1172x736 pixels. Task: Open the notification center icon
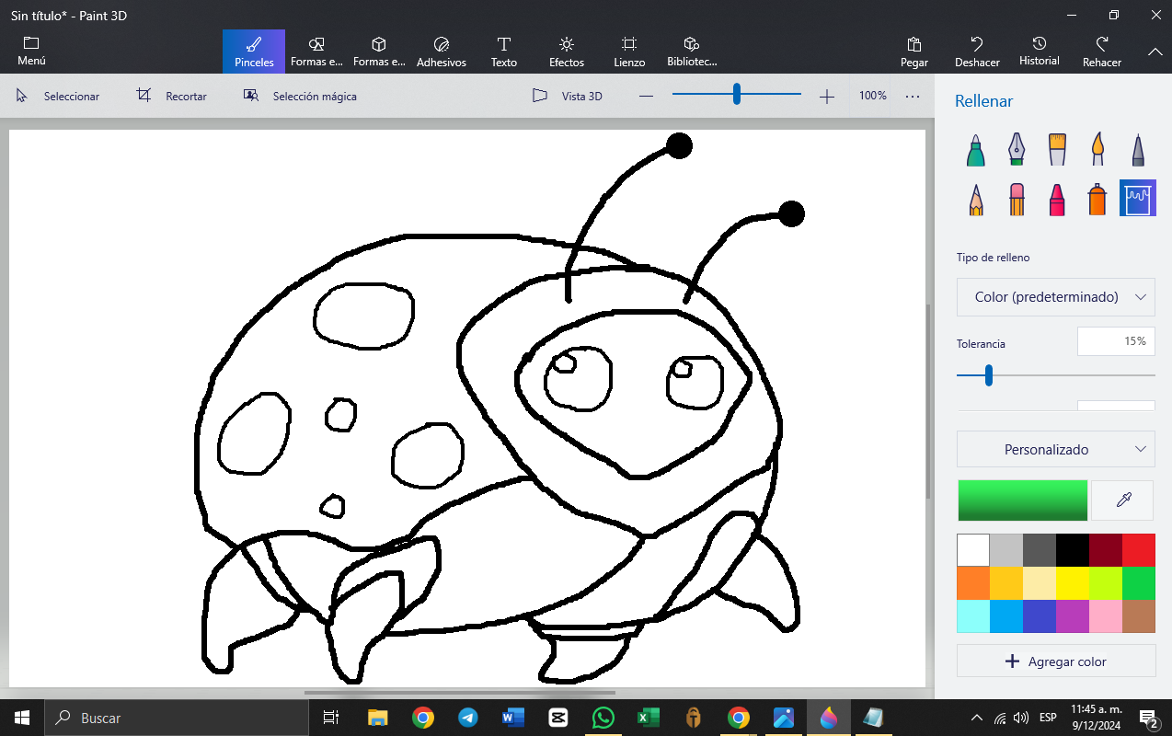(1148, 718)
